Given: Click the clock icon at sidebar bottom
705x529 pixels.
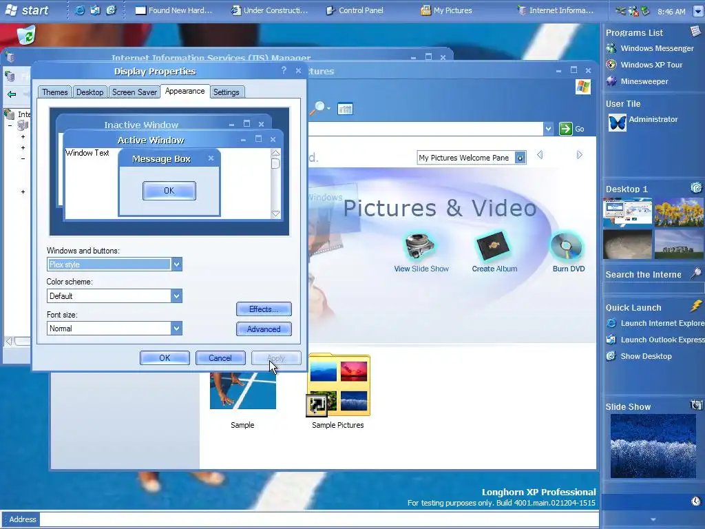Looking at the screenshot, I should point(695,501).
